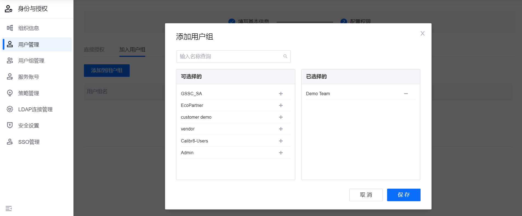Screen dimensions: 522x216
Task: Select the 加入用户组 tab
Action: pyautogui.click(x=132, y=49)
